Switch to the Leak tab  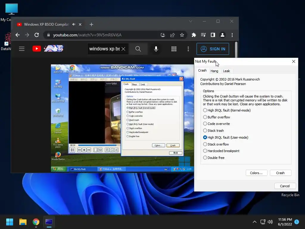pyautogui.click(x=226, y=71)
